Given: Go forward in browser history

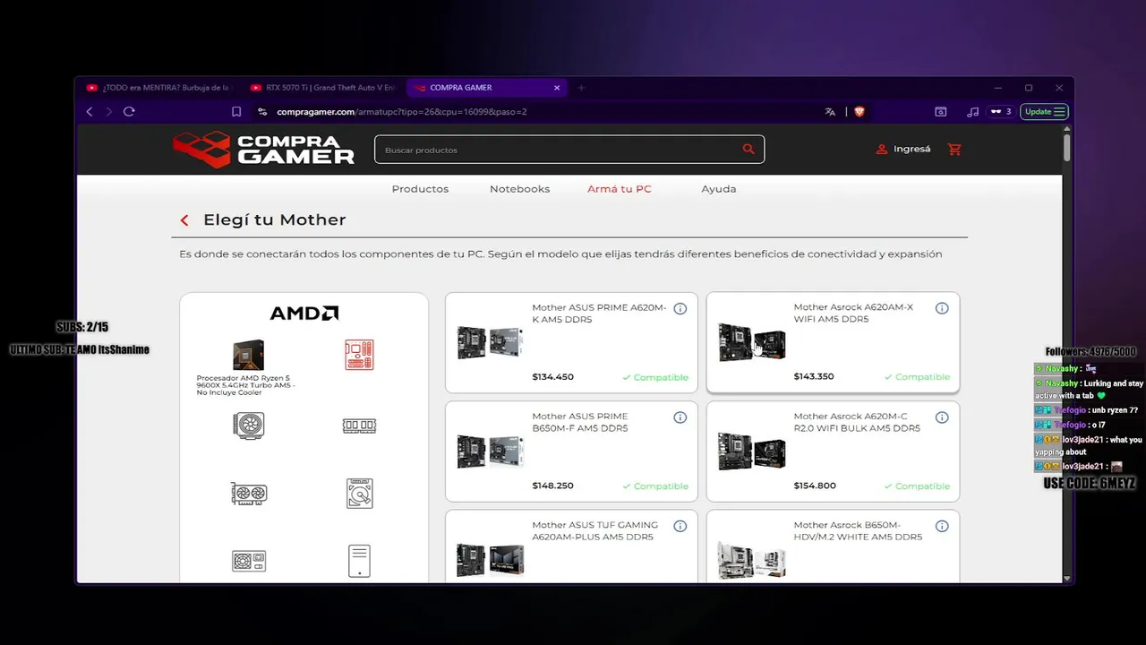Looking at the screenshot, I should tap(109, 112).
